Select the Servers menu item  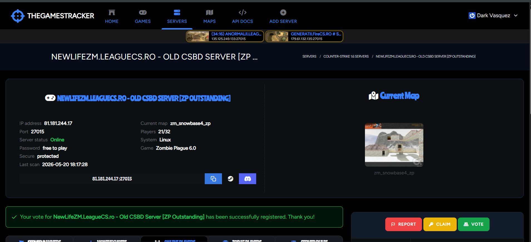[177, 16]
